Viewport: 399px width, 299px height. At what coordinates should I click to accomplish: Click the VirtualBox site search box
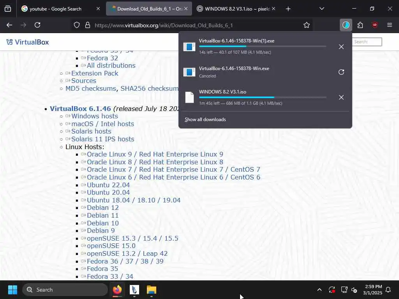pos(367,42)
